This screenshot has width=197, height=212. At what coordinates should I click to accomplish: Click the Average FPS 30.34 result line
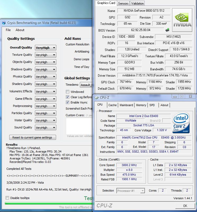click(x=35, y=152)
